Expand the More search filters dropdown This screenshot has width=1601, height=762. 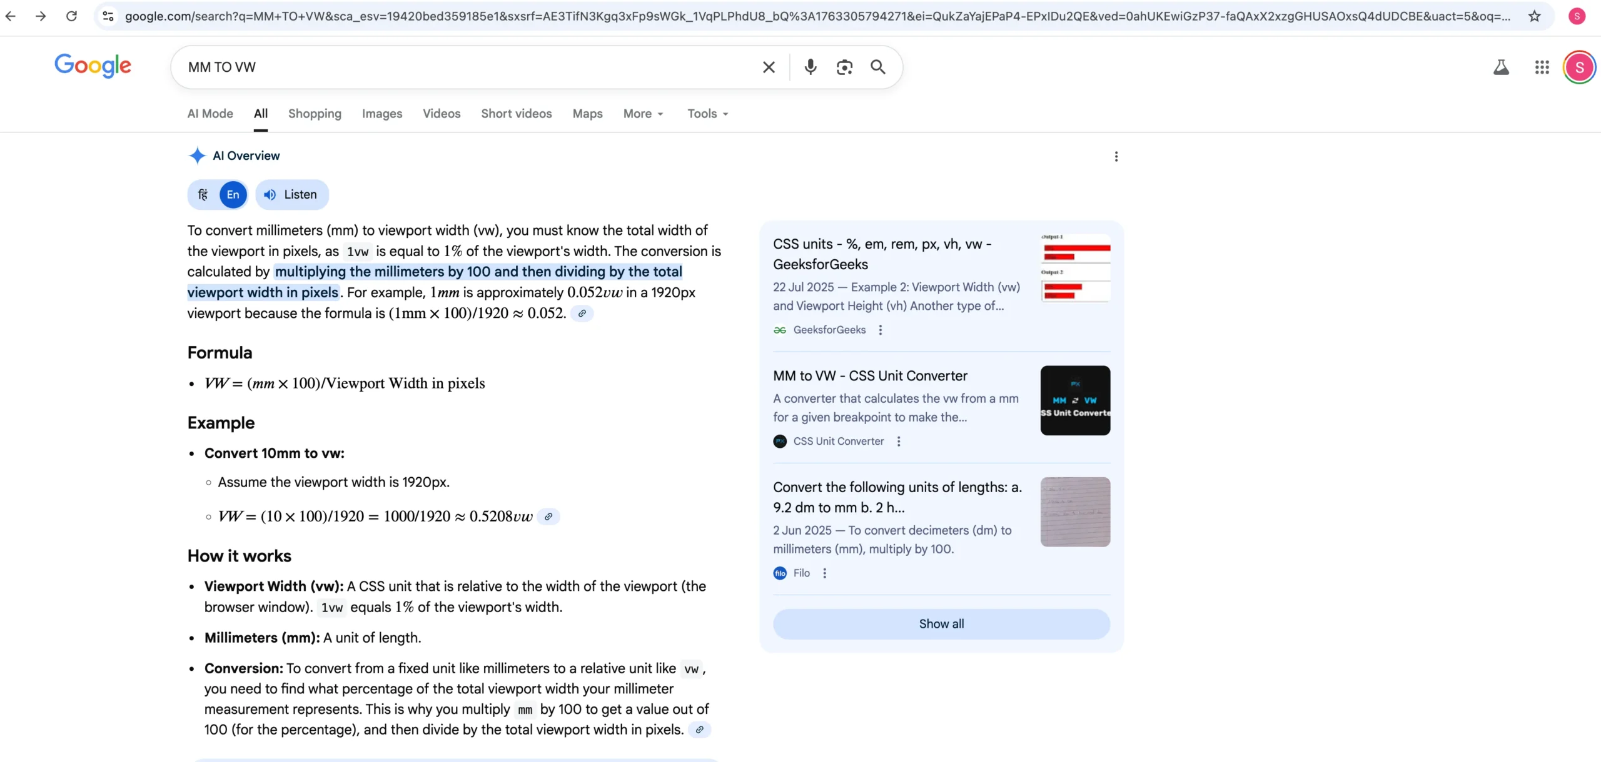pyautogui.click(x=643, y=114)
